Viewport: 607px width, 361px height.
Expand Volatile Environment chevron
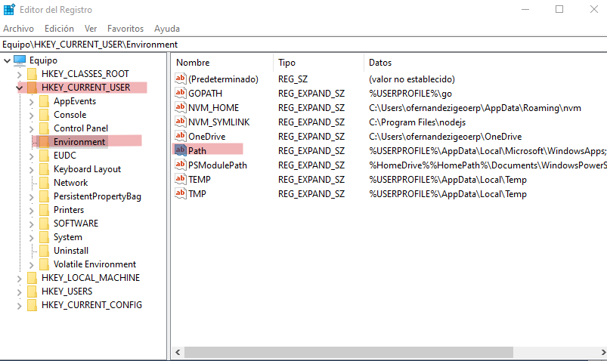coord(32,264)
